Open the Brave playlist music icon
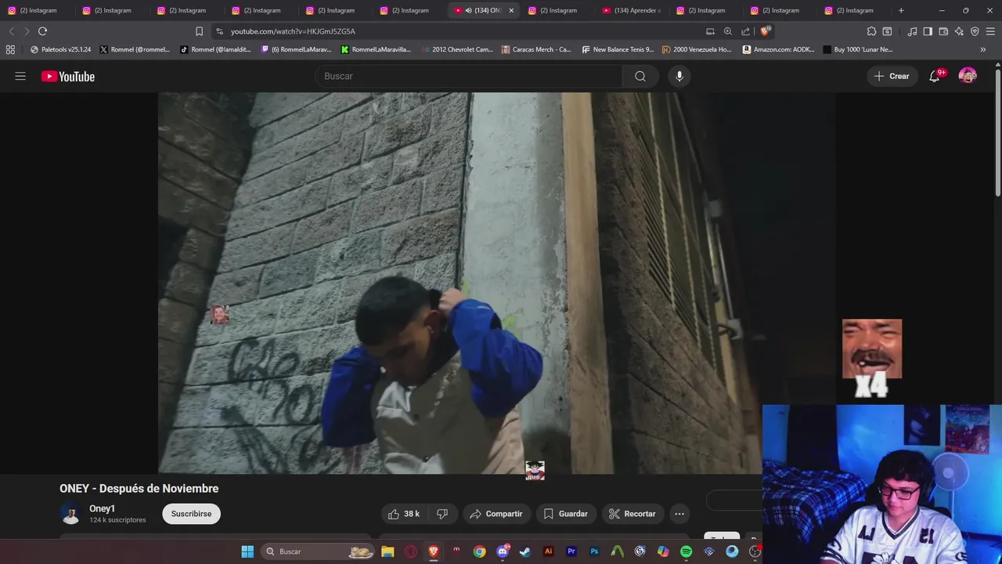This screenshot has width=1002, height=564. pos(912,31)
